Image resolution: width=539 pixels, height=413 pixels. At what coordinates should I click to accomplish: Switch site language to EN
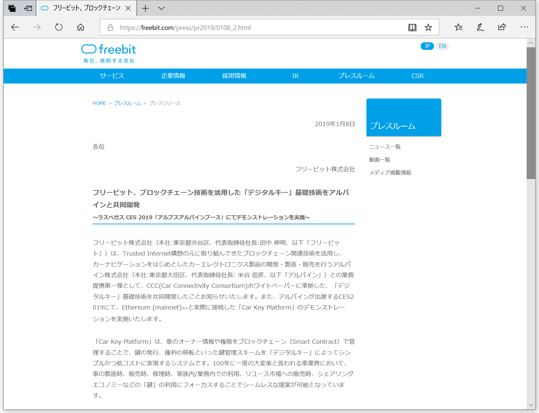(x=442, y=46)
